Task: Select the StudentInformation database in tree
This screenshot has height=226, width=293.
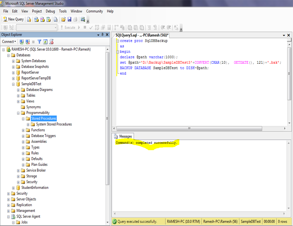Action: pyautogui.click(x=34, y=188)
